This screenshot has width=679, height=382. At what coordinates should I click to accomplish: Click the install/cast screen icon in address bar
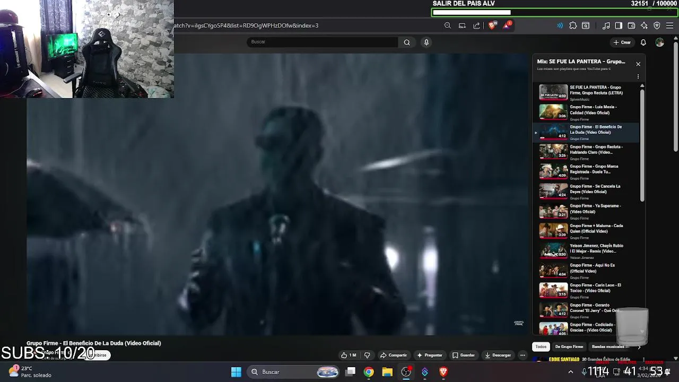pyautogui.click(x=462, y=25)
